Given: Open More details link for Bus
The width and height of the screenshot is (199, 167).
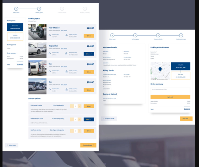Looking at the screenshot, I should tap(64, 85).
